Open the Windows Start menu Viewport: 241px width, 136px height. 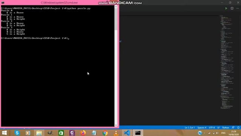(4, 133)
